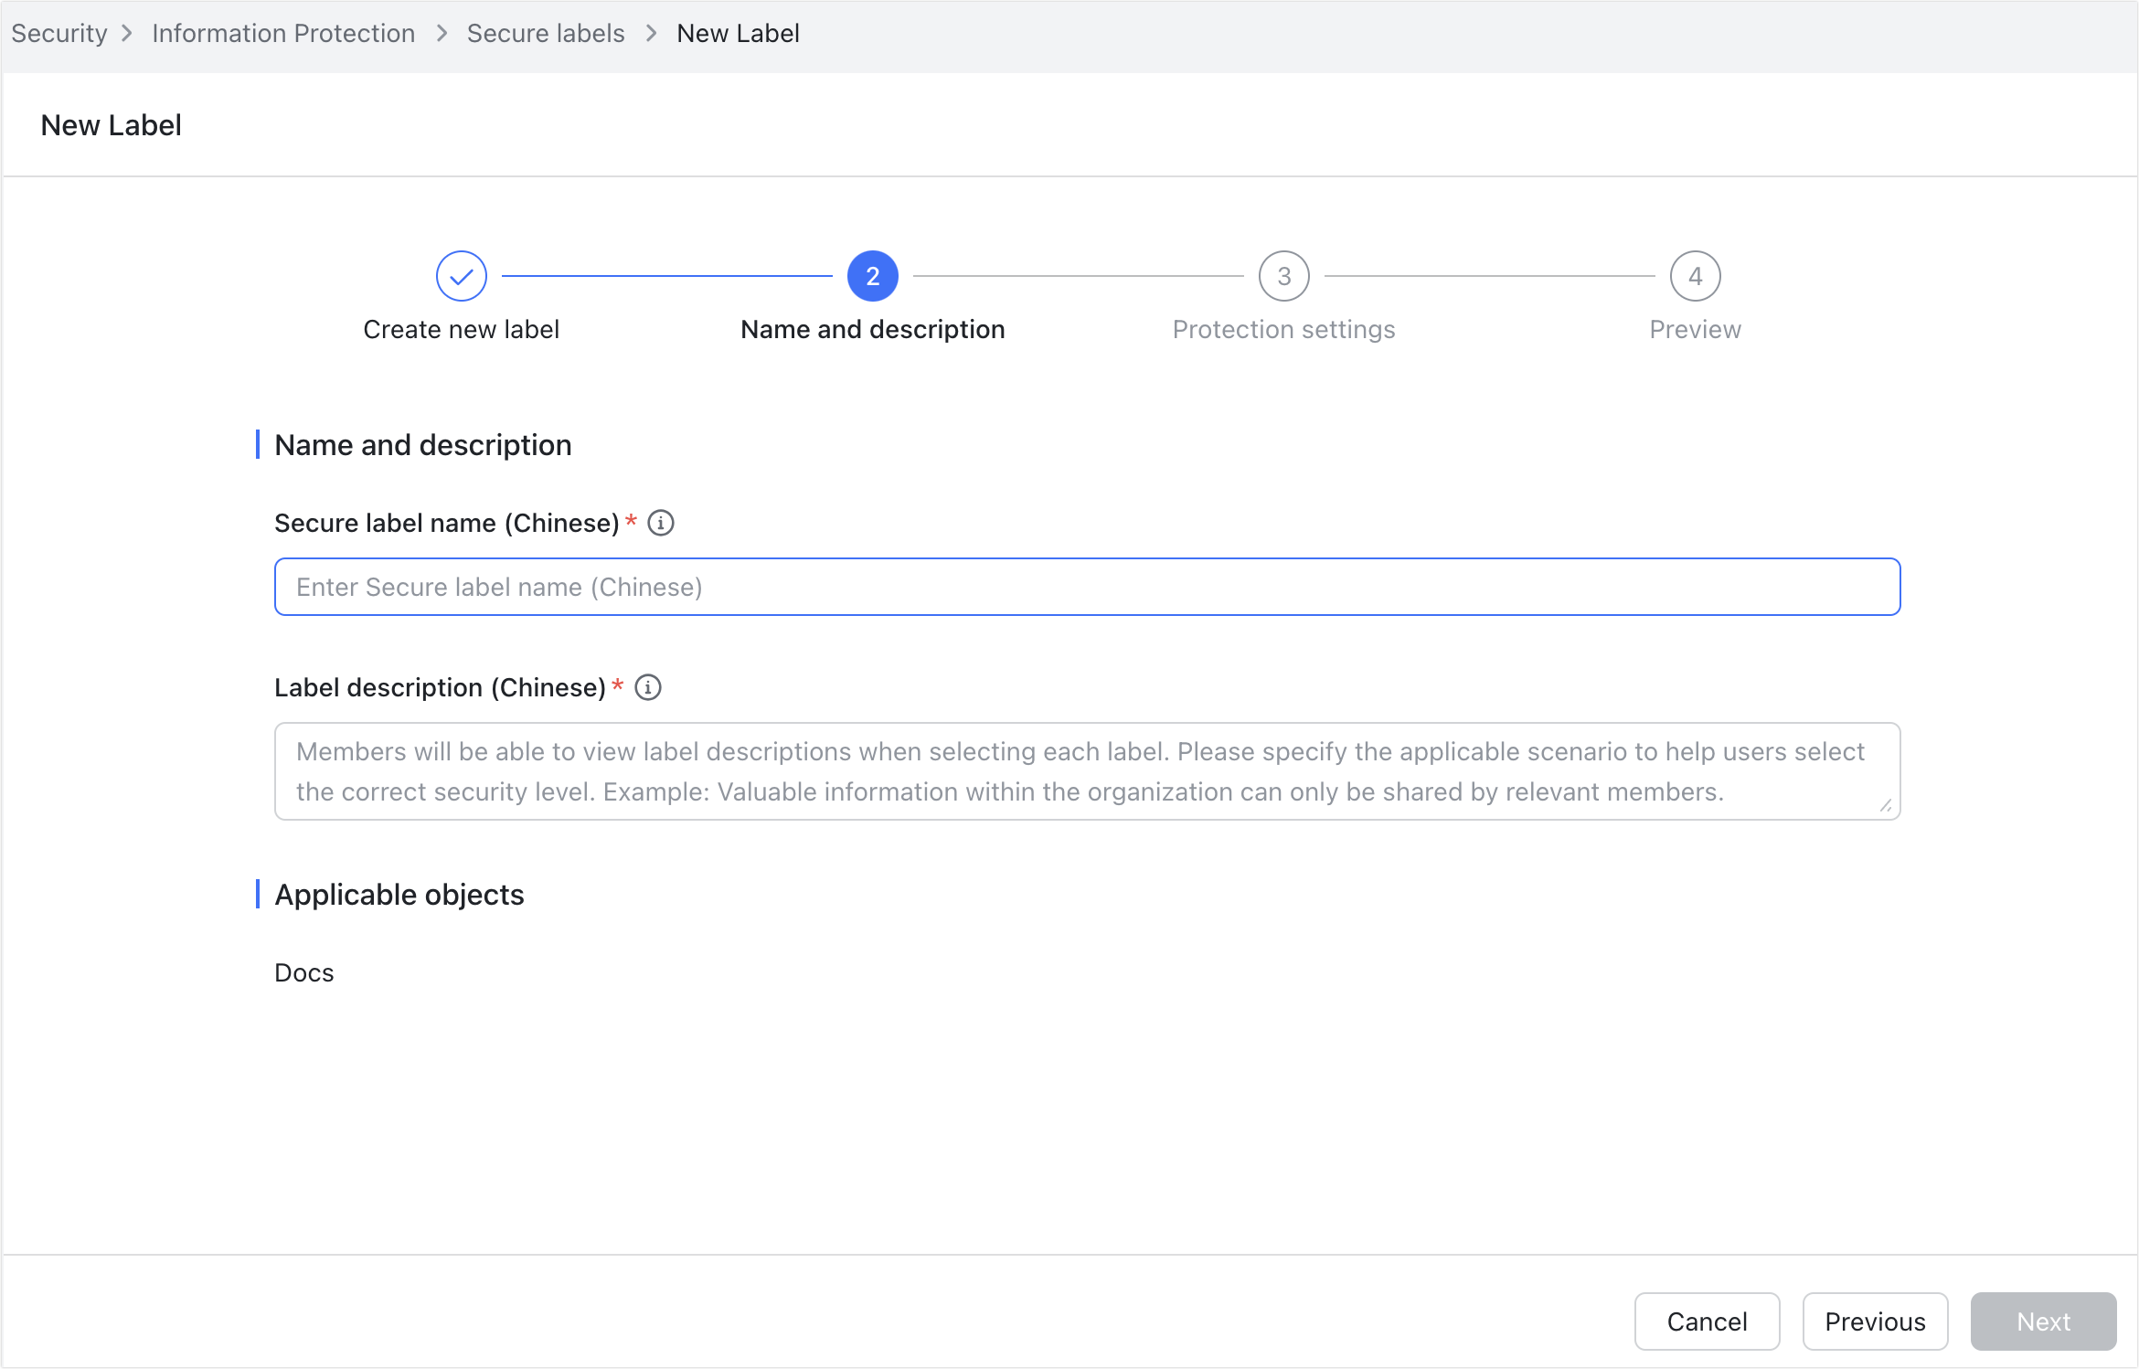This screenshot has height=1369, width=2139.
Task: Click the step 4 circle in wizard
Action: point(1696,276)
